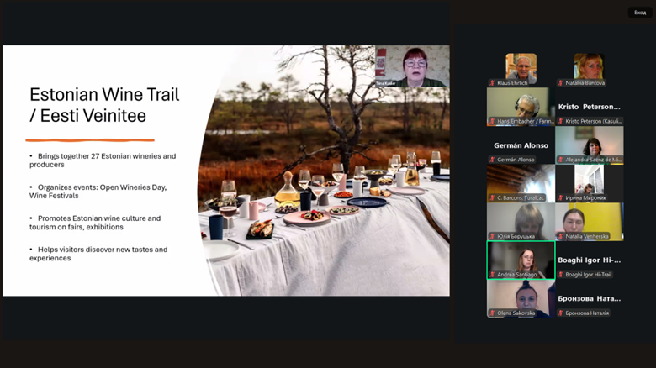Click the bullet 'Organizes events: Open Wineries Day'
Screen dimensions: 656x368
98,191
